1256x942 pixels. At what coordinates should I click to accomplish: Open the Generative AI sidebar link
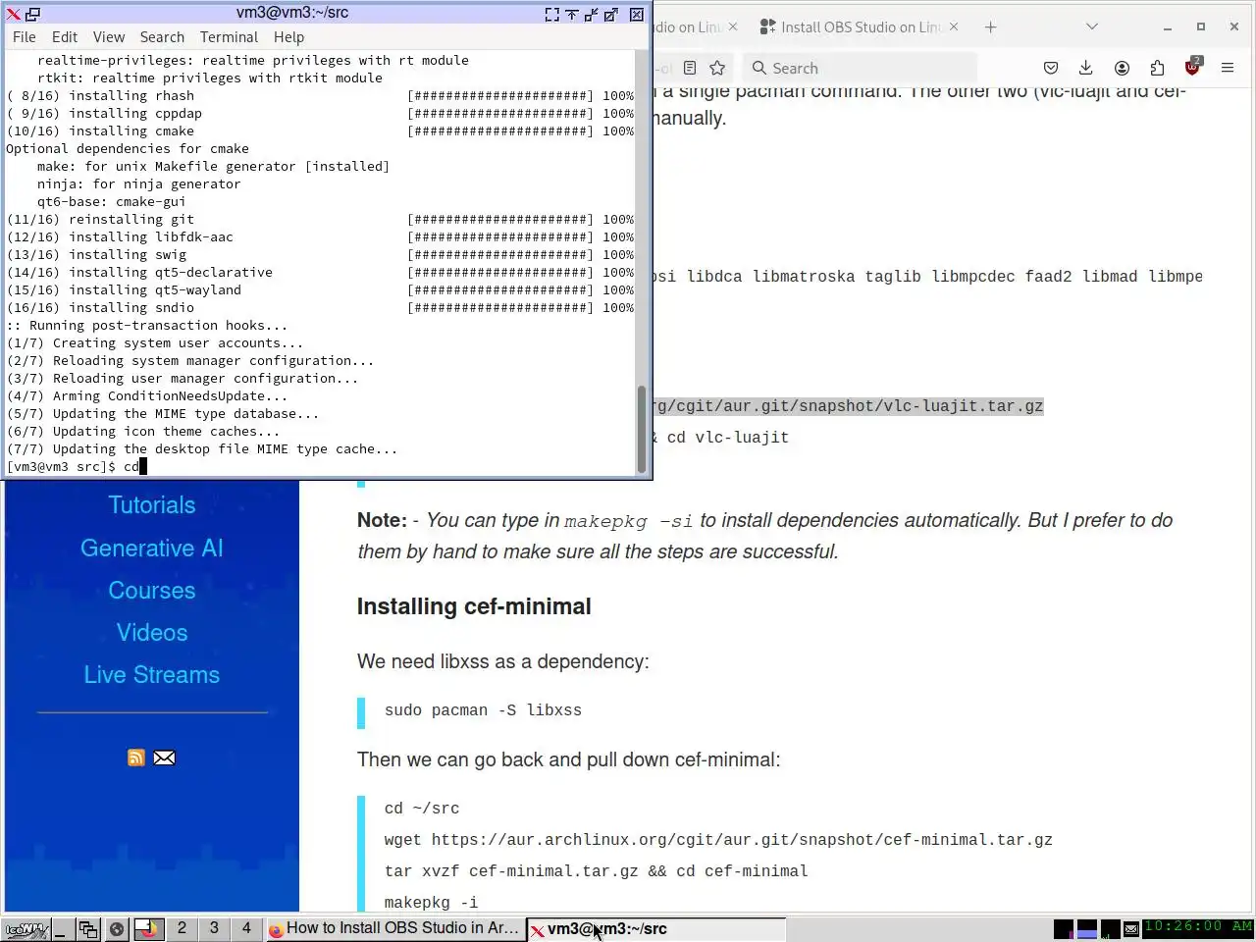pos(152,549)
